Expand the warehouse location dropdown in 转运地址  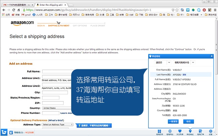(184, 63)
